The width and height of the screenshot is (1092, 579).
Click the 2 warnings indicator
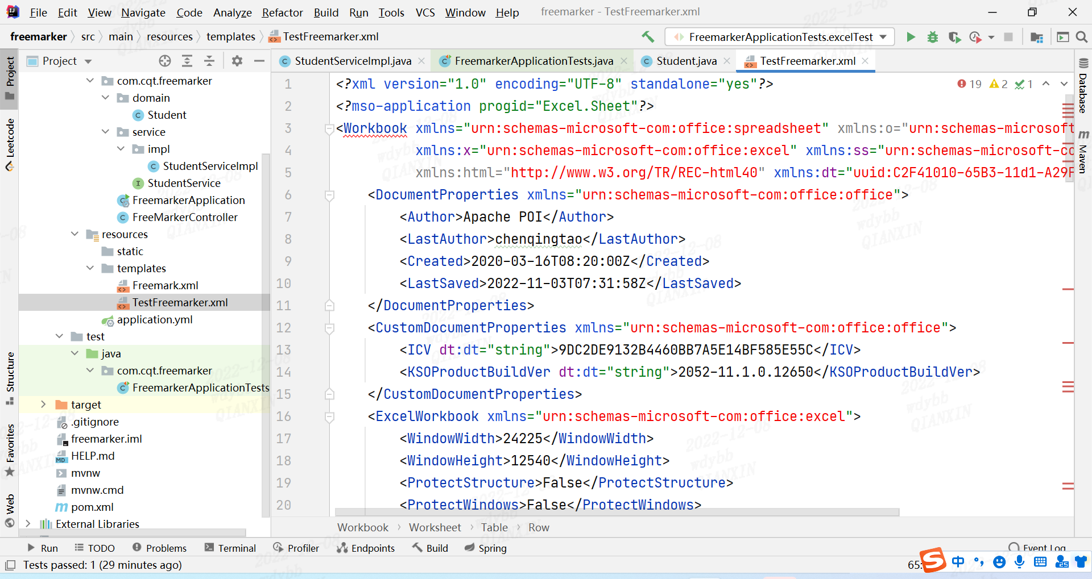pyautogui.click(x=999, y=84)
